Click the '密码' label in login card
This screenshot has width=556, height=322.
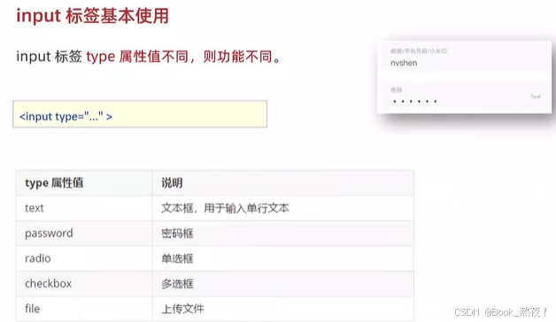click(x=396, y=90)
